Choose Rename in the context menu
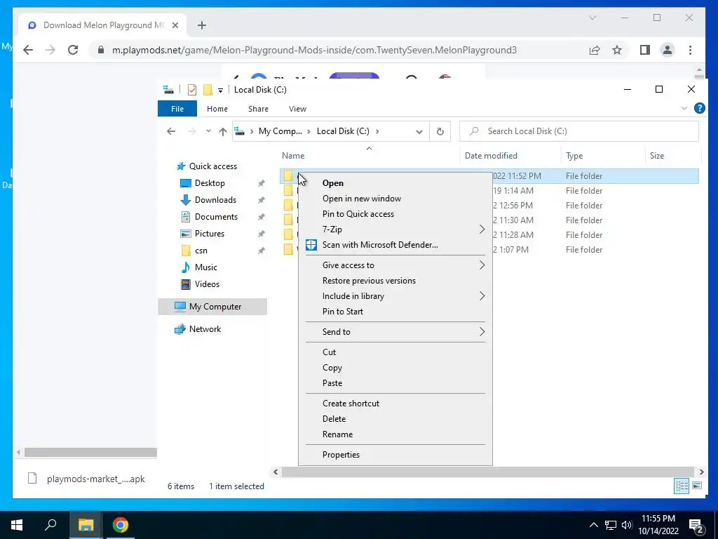The width and height of the screenshot is (718, 539). 337,434
